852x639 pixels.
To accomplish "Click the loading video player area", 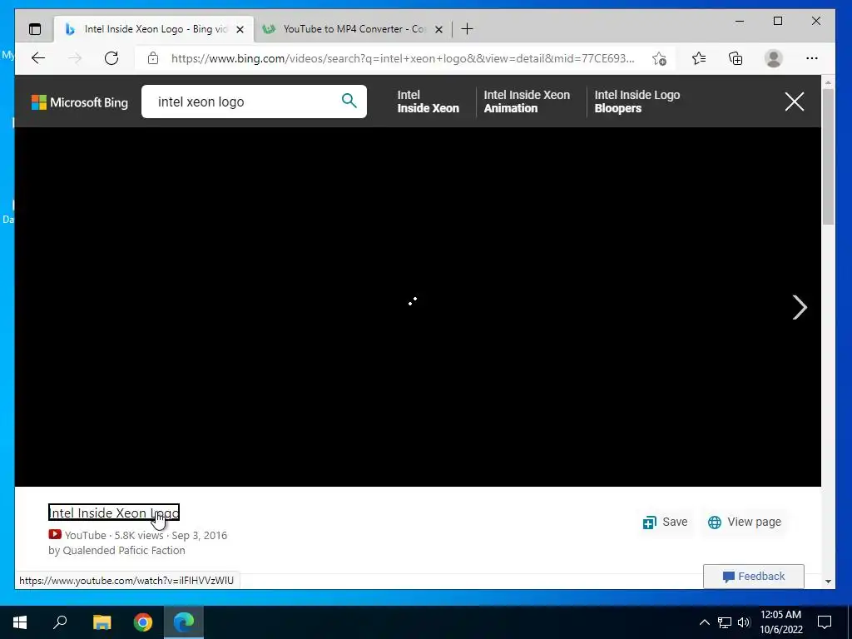I will tap(418, 306).
